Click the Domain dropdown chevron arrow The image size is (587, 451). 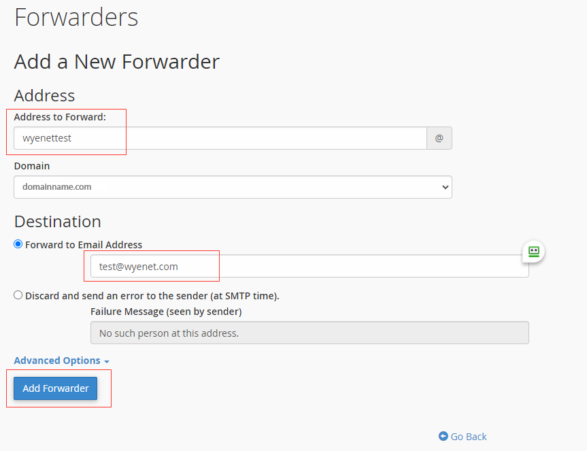click(x=445, y=187)
